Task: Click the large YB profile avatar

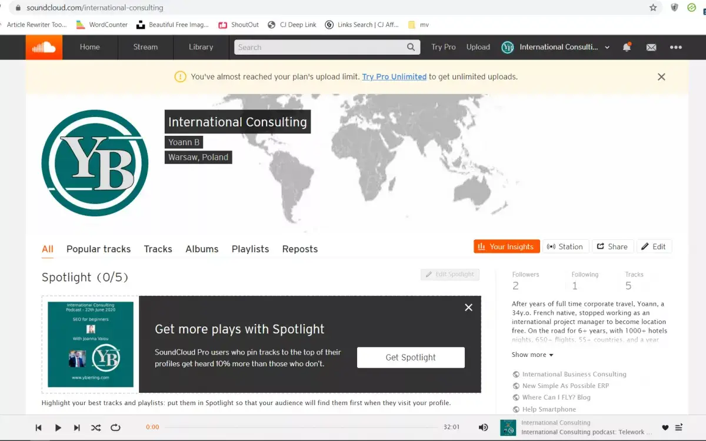Action: click(95, 163)
